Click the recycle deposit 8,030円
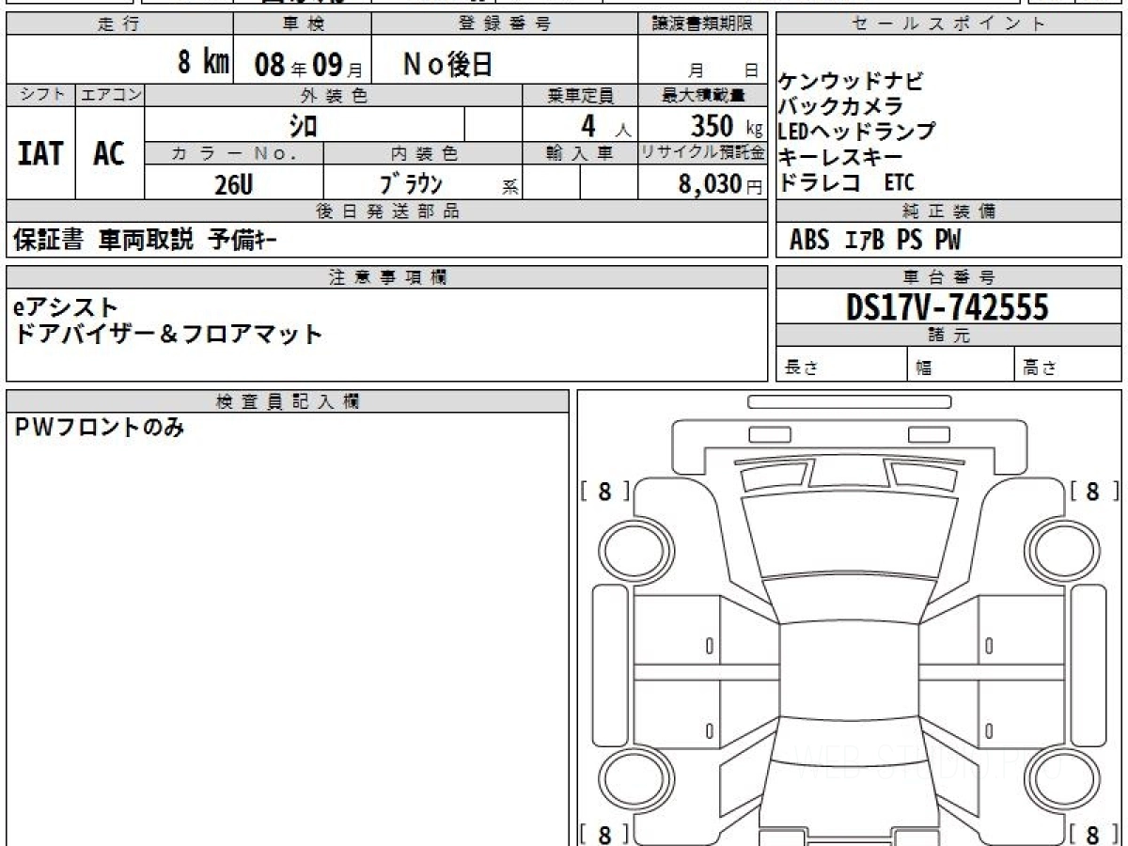 click(x=721, y=184)
